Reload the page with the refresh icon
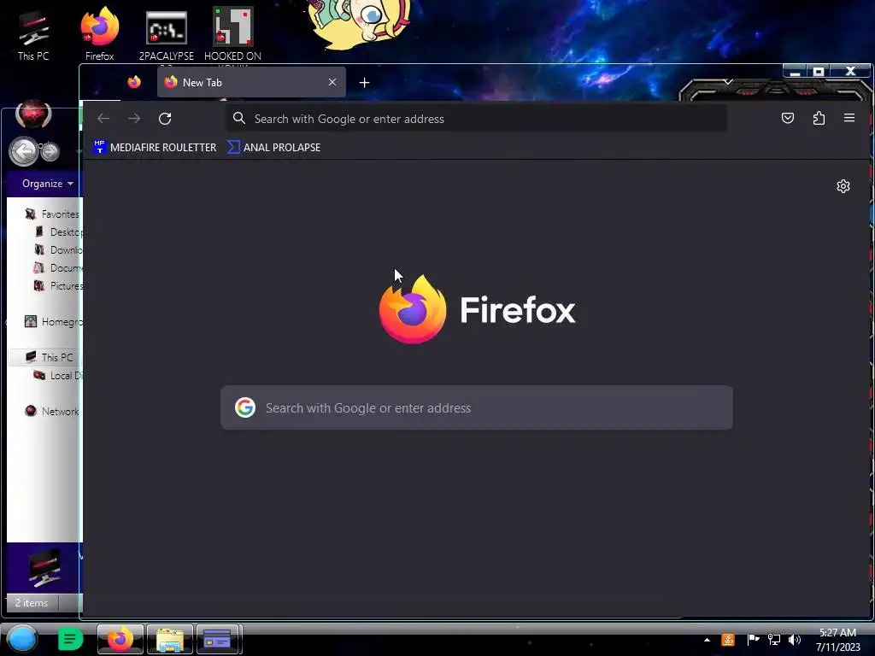875x656 pixels. tap(165, 118)
